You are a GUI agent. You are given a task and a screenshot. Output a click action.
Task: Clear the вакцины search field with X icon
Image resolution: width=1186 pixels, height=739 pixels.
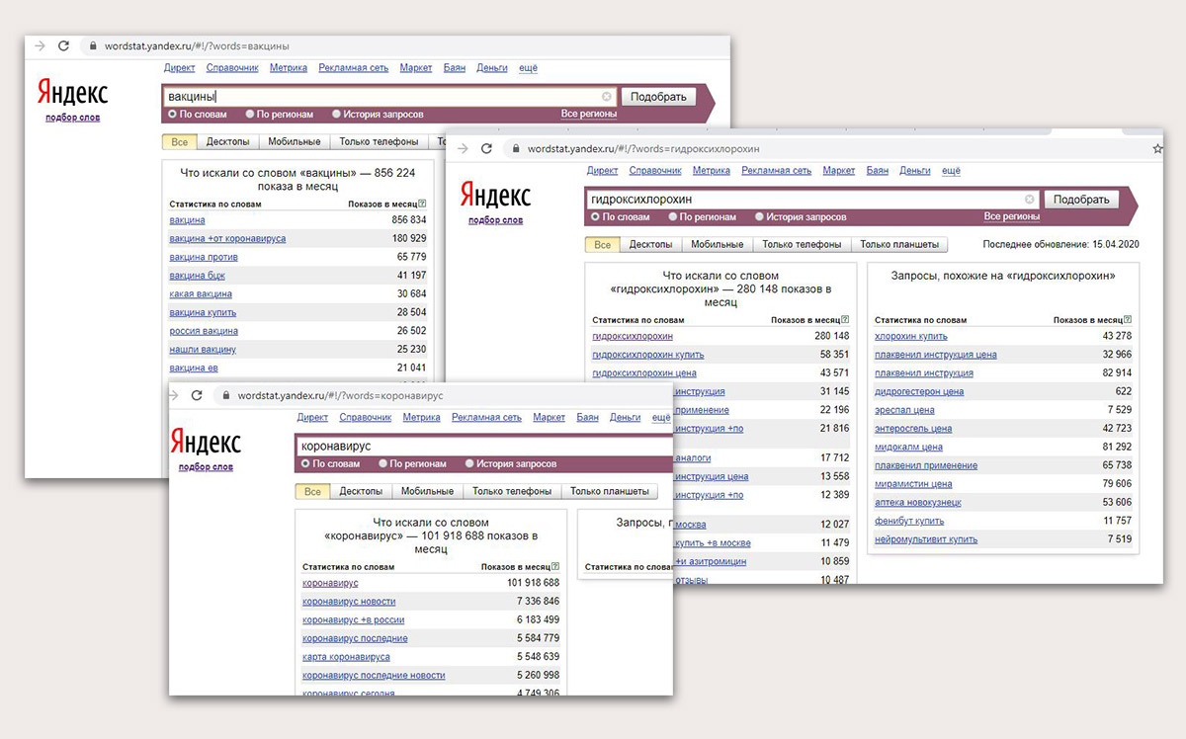(x=607, y=97)
